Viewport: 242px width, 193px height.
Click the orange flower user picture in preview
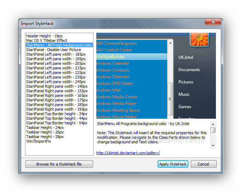tap(199, 39)
